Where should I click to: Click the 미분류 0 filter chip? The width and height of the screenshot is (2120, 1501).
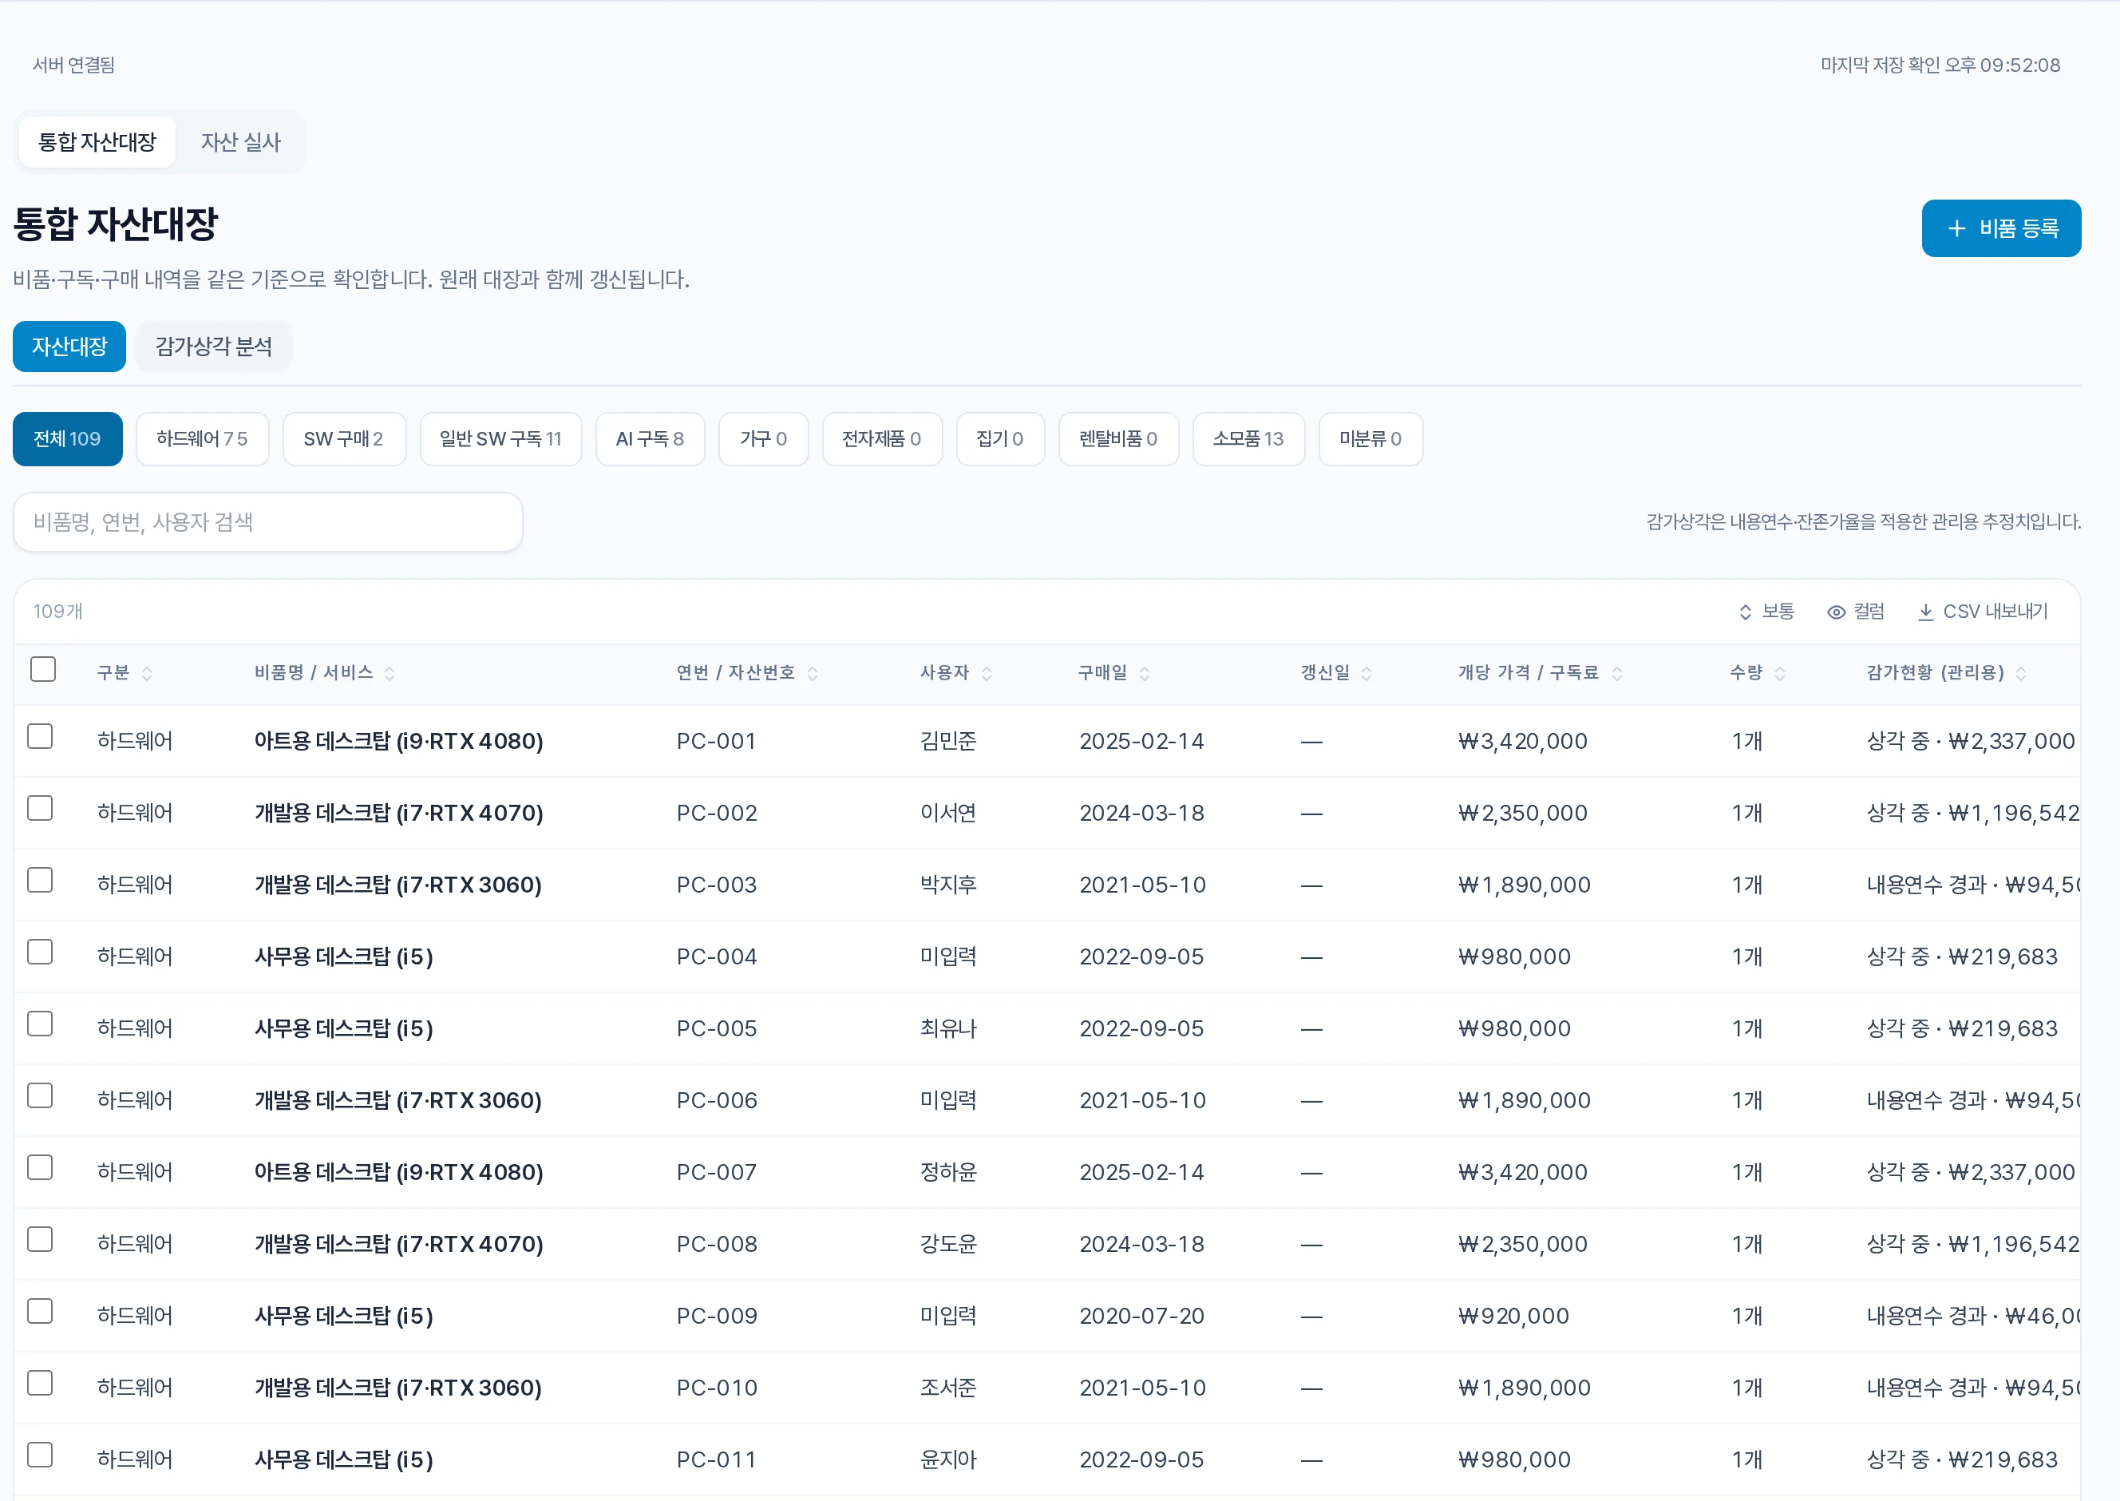[1370, 439]
